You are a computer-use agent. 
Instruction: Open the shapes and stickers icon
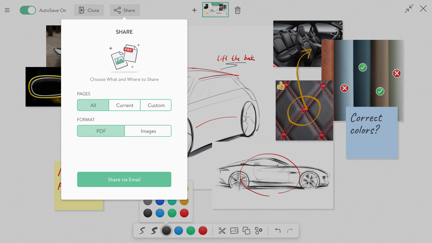tap(258, 231)
